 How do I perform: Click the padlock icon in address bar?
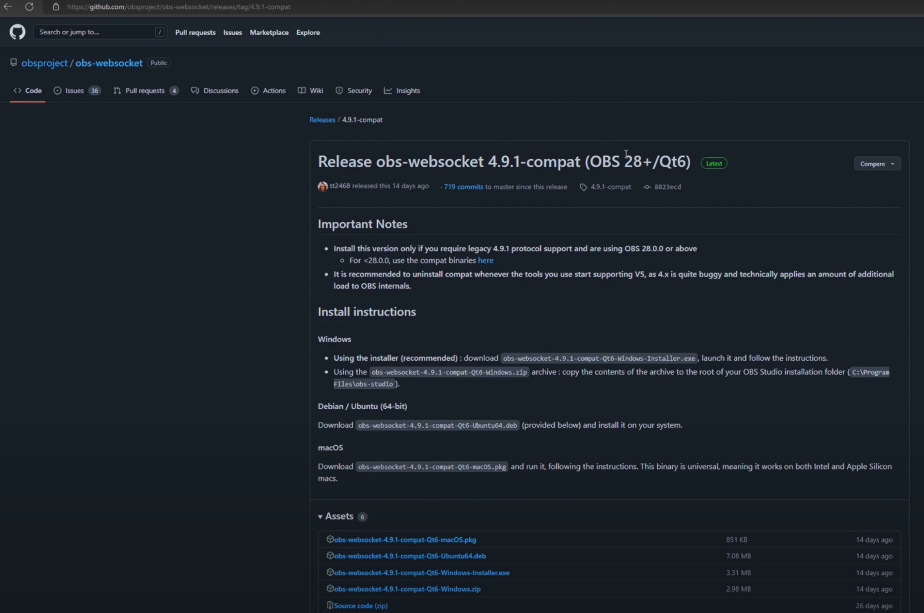pyautogui.click(x=55, y=7)
